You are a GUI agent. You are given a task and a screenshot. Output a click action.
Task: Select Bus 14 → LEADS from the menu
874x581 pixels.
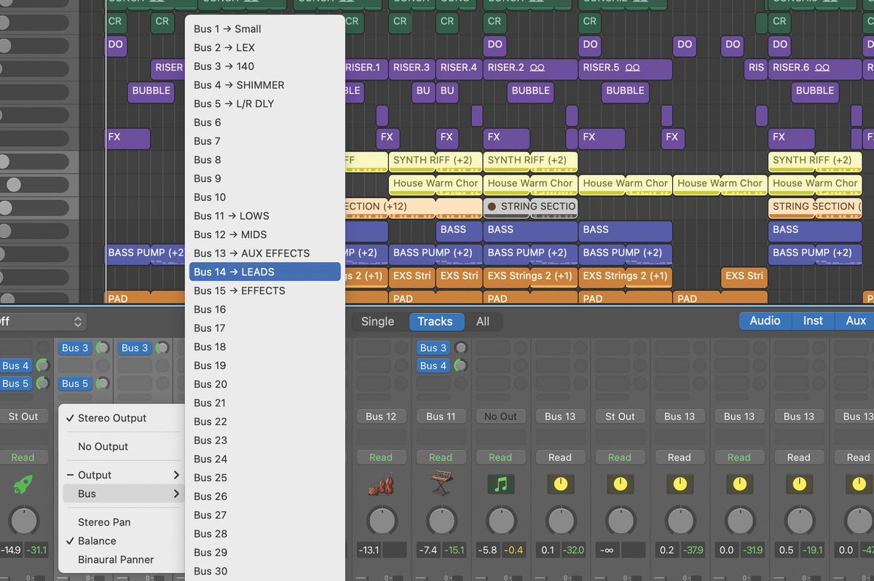264,272
